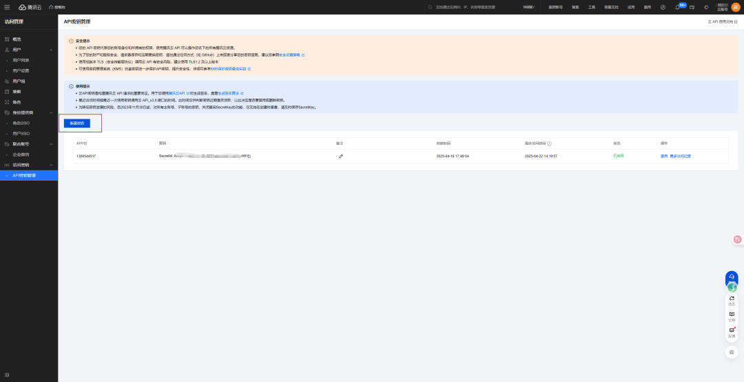Click APPID value 1300544517

86,156
